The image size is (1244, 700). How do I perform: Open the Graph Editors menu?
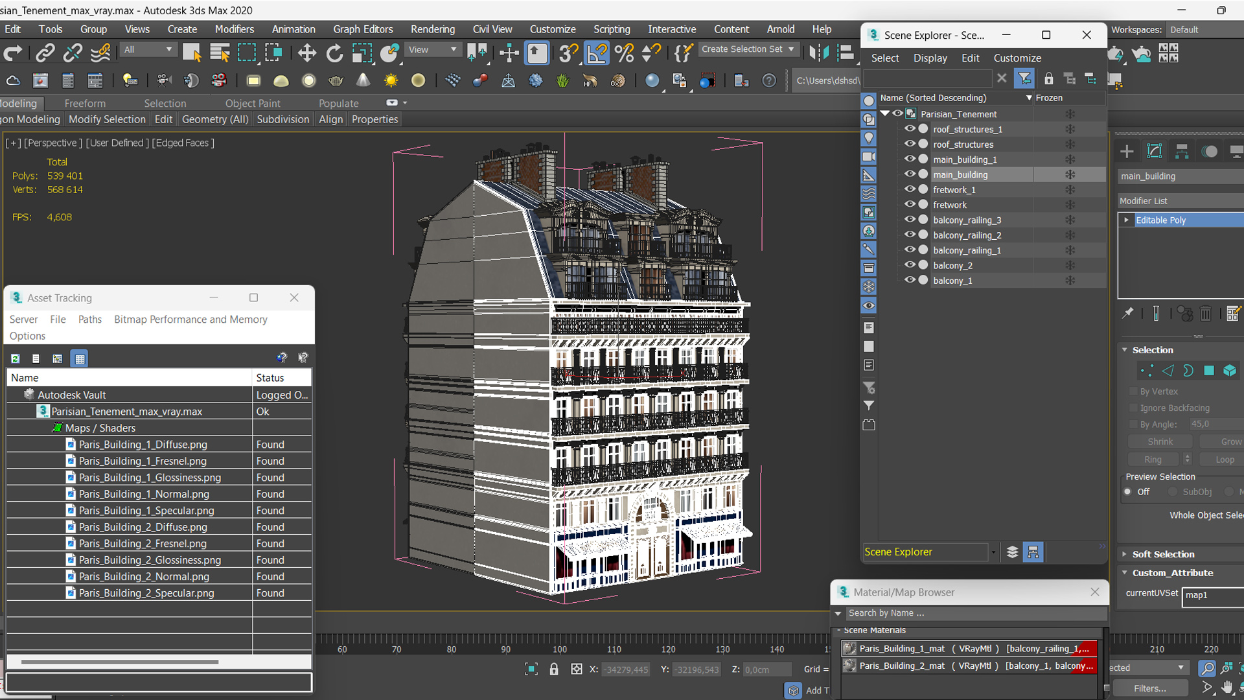(x=363, y=29)
